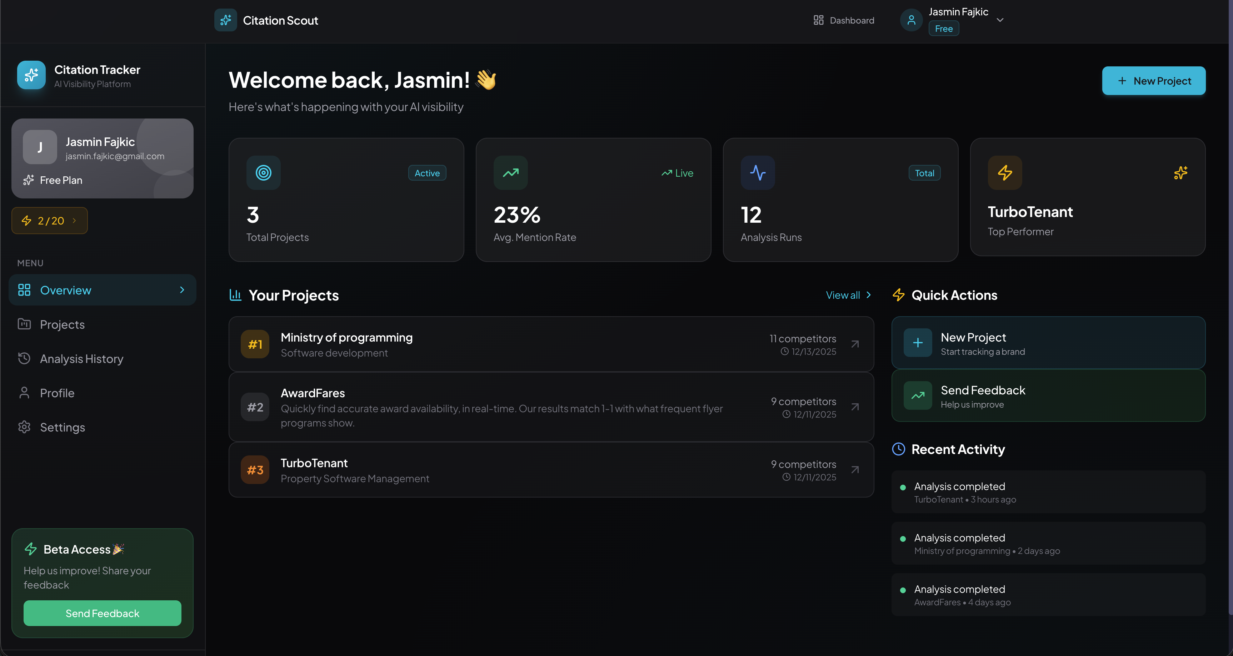Click the pulse icon on Analysis Runs card
1233x656 pixels.
click(x=758, y=173)
